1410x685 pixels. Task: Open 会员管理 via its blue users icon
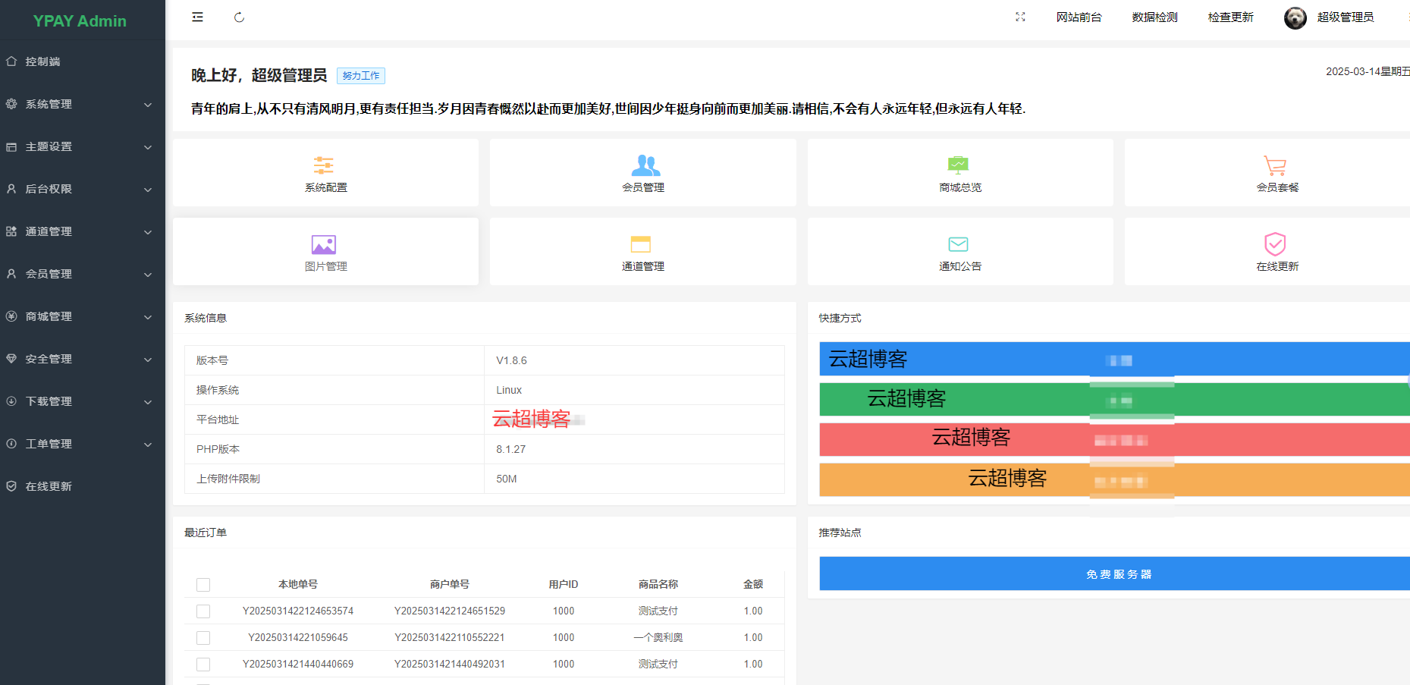click(x=642, y=165)
